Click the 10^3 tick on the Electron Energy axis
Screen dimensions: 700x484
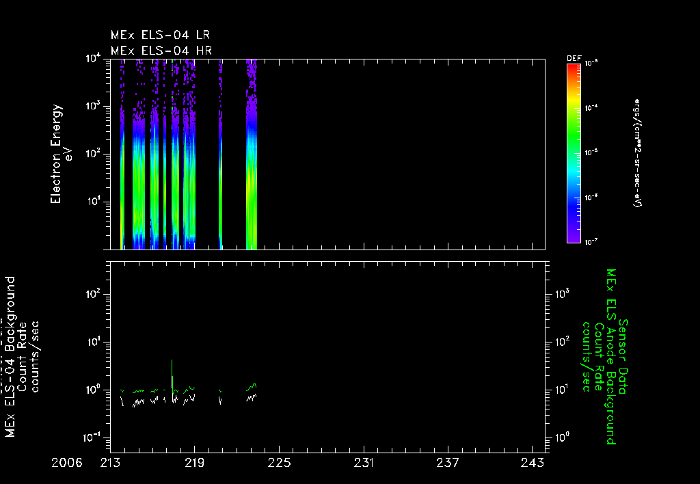(x=93, y=106)
